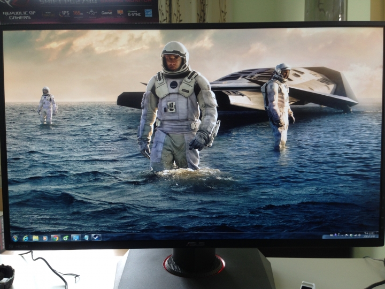Open the Action Center flag icon

pos(346,235)
